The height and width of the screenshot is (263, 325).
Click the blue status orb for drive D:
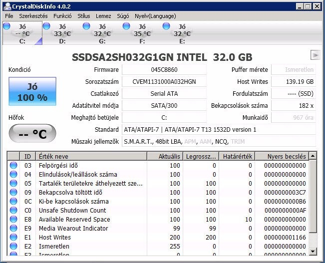(46, 26)
